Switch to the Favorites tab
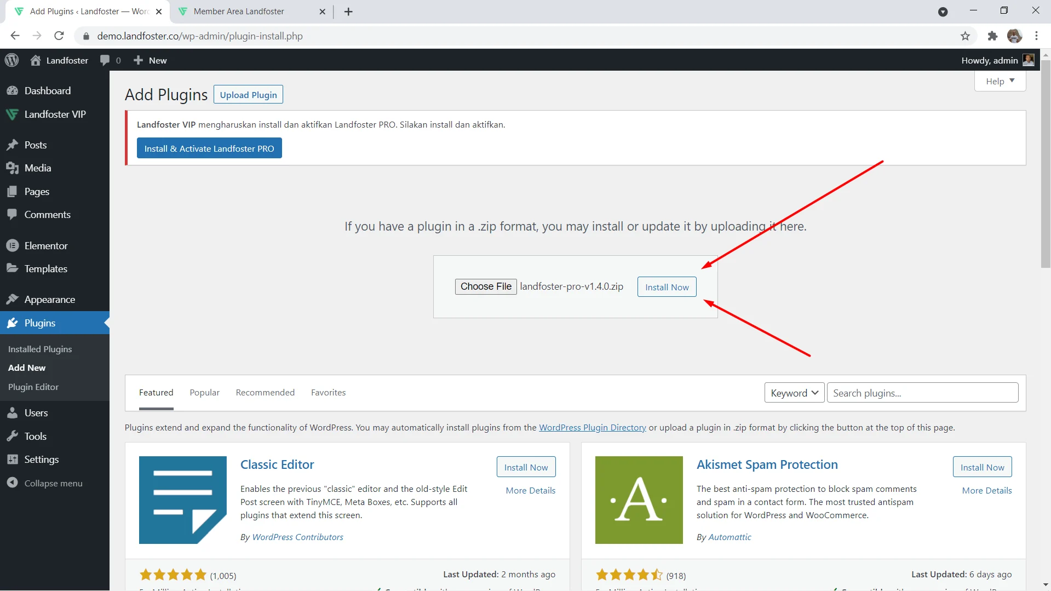The height and width of the screenshot is (591, 1051). pos(328,393)
